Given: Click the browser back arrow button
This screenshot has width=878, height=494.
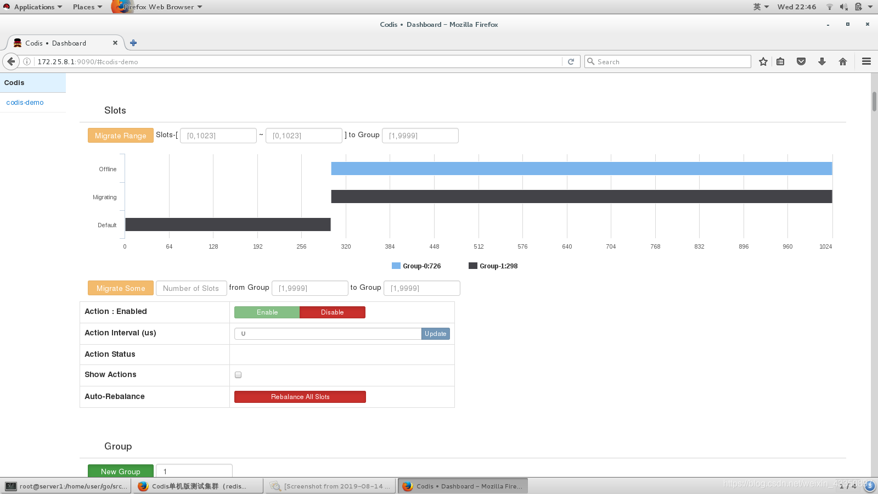Looking at the screenshot, I should click(11, 61).
